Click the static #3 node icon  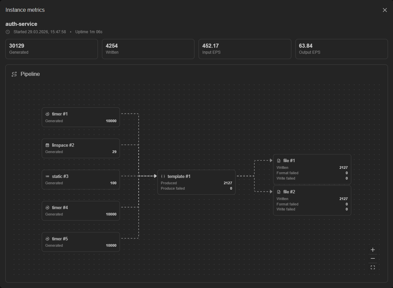point(47,177)
